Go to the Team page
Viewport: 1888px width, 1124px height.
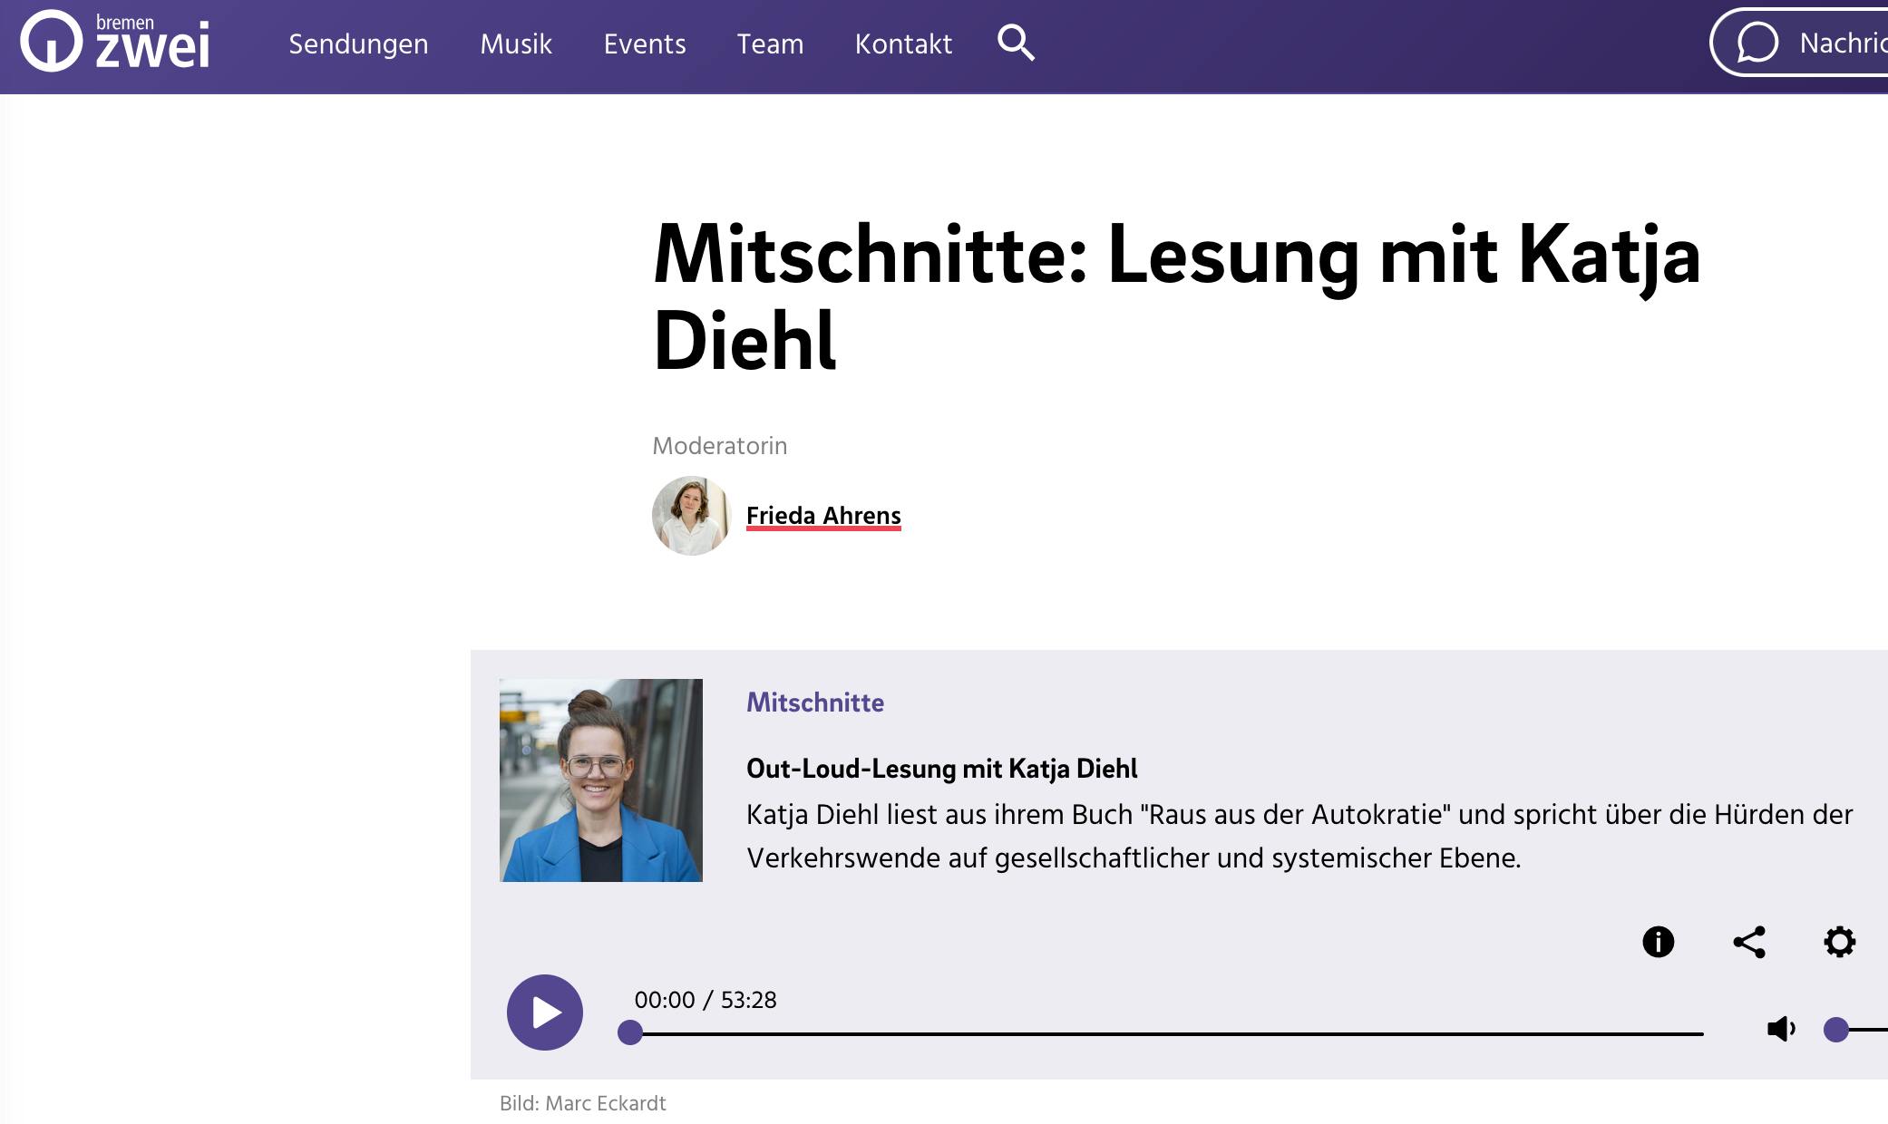[x=770, y=44]
